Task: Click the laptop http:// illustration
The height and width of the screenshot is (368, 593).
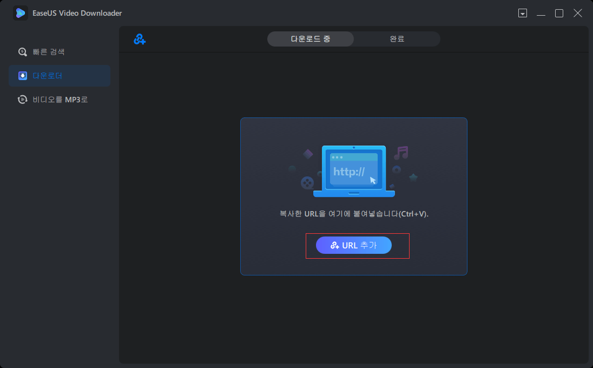Action: pyautogui.click(x=354, y=170)
